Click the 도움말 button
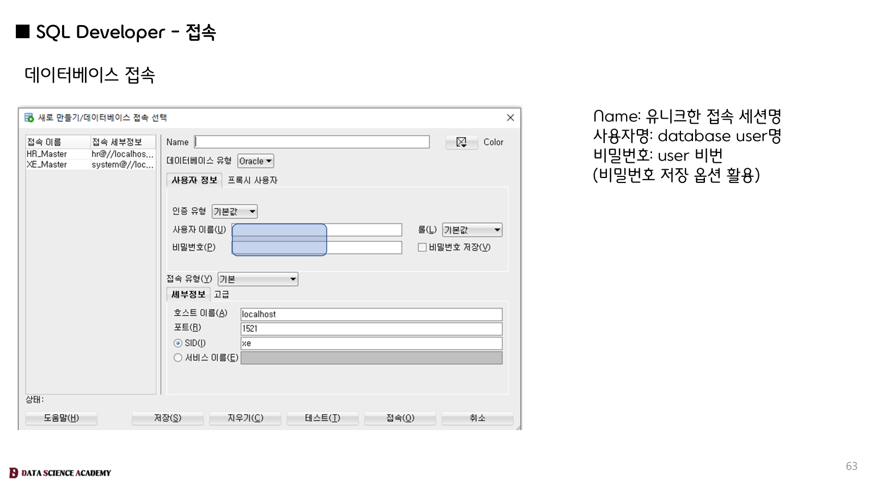Viewport: 871px width, 490px height. coord(62,418)
